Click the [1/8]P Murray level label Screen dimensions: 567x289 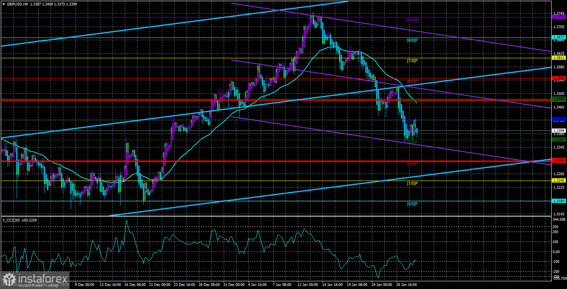coord(413,183)
